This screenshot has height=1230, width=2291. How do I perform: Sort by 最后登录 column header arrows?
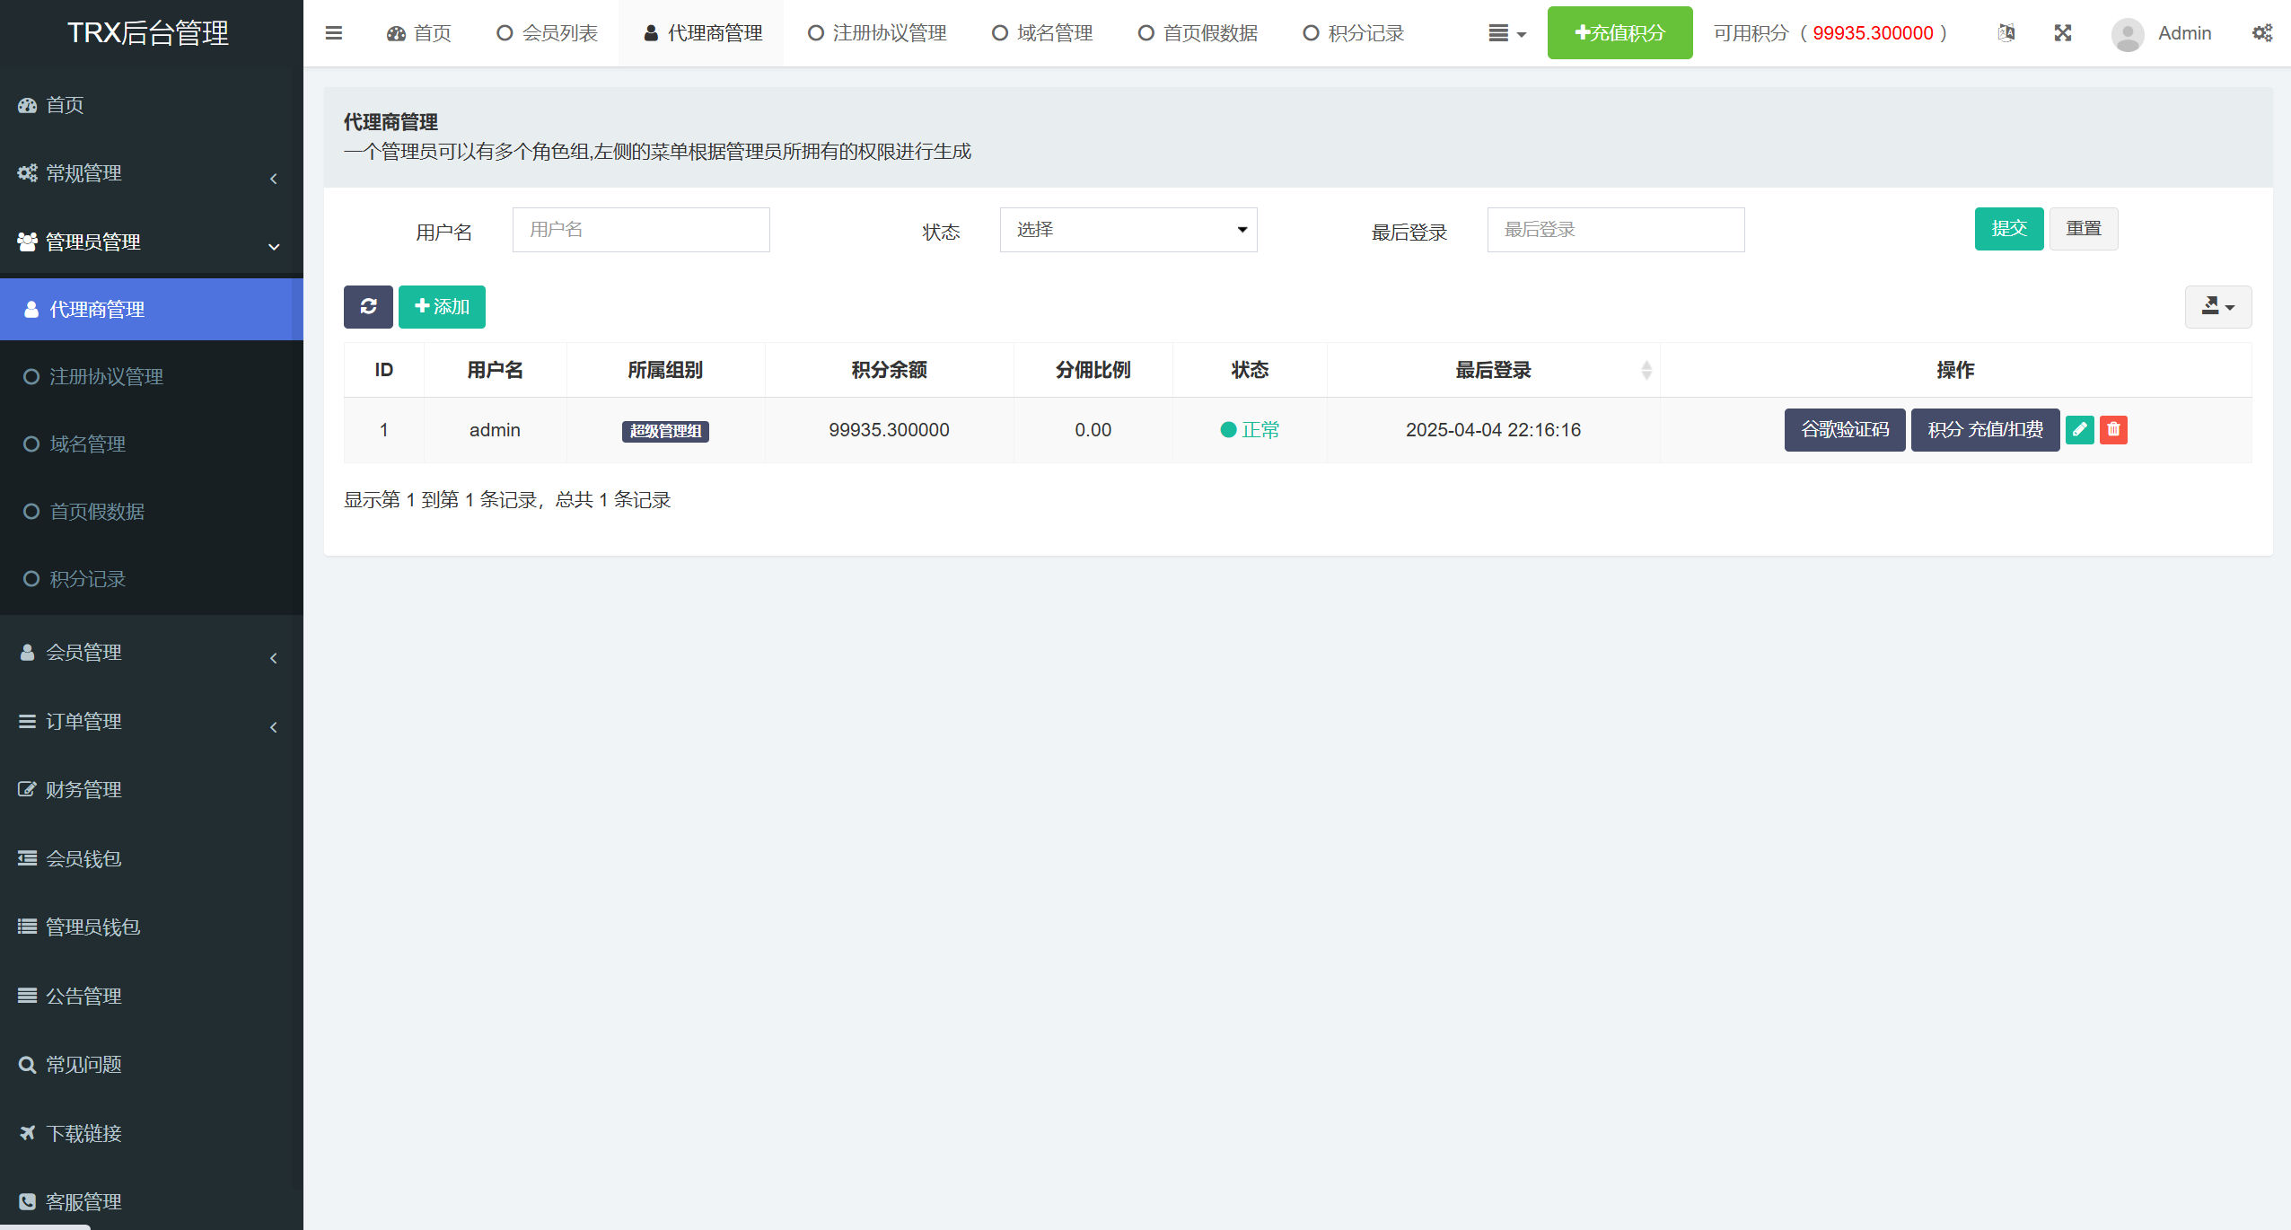click(x=1646, y=370)
